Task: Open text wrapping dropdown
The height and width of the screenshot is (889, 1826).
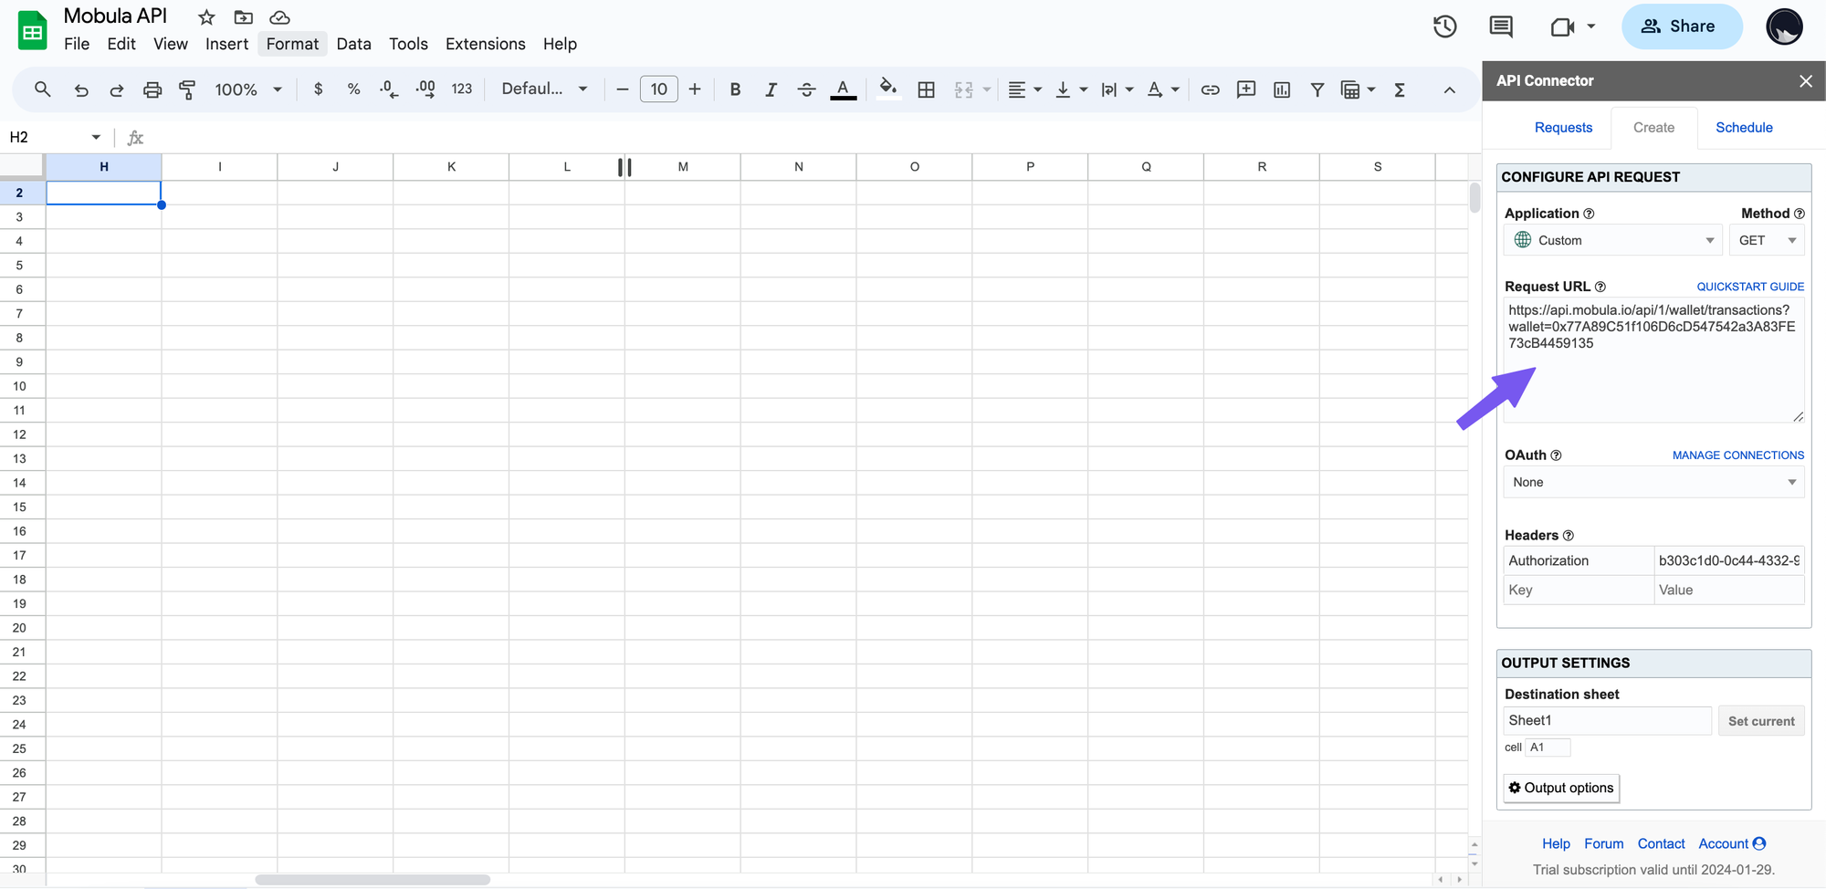Action: [1117, 89]
